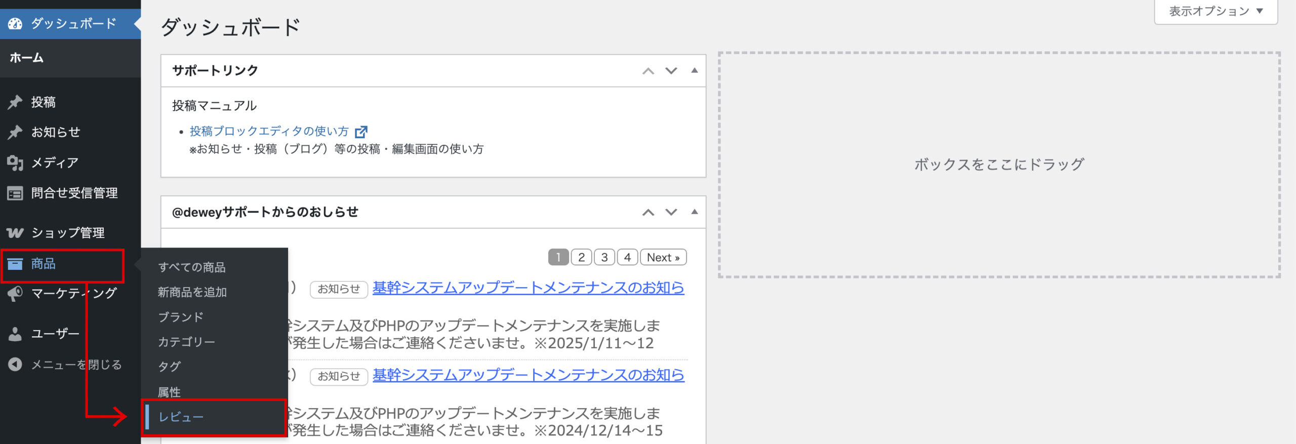Click the Dashboard gauge icon in sidebar

[x=15, y=24]
